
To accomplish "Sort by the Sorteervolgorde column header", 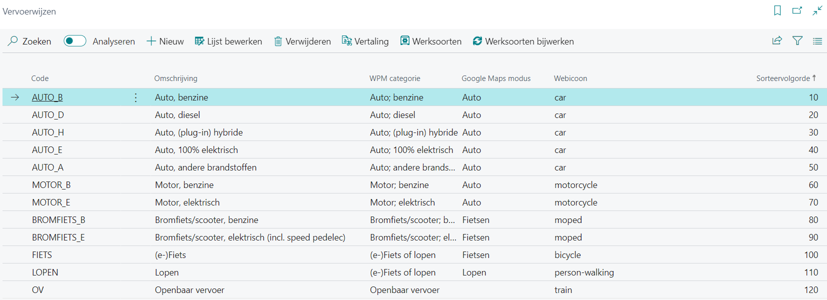I will pyautogui.click(x=783, y=78).
